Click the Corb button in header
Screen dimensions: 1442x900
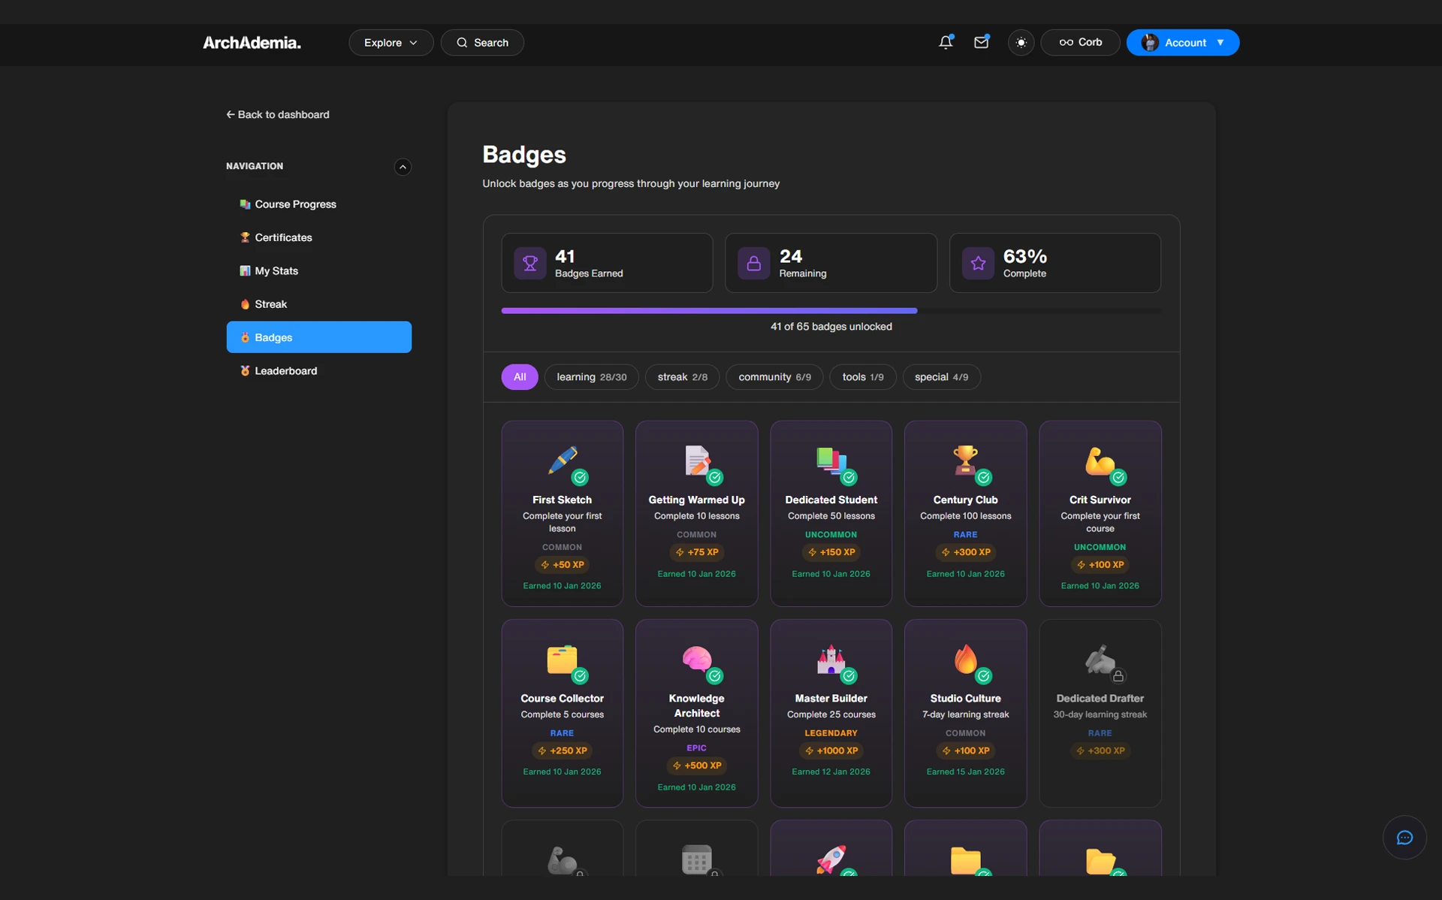pos(1080,42)
